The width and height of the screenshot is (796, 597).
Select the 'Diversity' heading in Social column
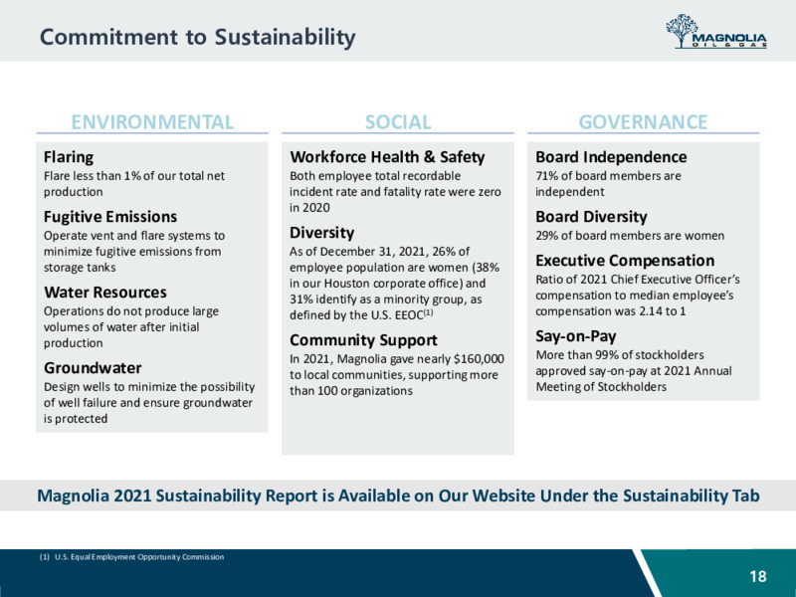click(x=321, y=233)
